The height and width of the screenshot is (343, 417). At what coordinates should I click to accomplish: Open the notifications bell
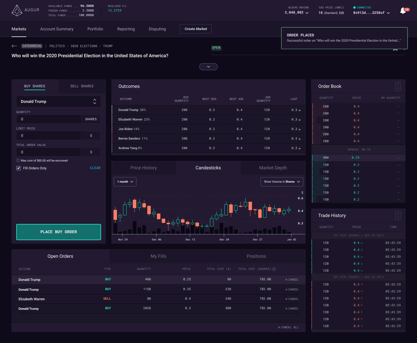pos(403,11)
